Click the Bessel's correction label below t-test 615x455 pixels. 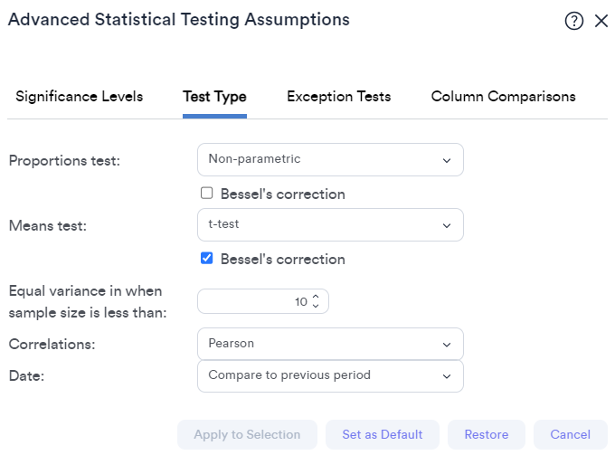tap(283, 260)
